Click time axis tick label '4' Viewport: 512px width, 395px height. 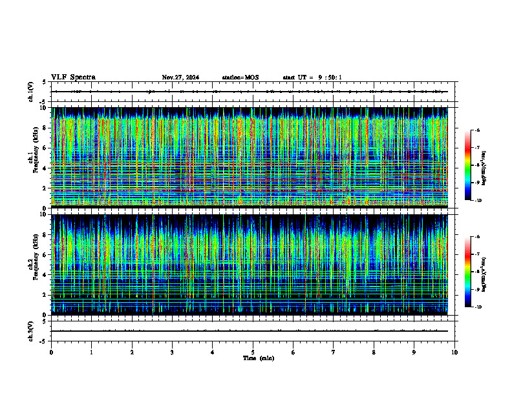213,352
